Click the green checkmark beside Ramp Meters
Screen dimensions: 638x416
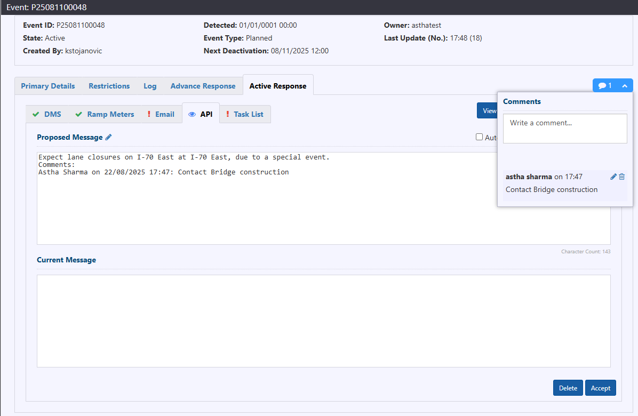pyautogui.click(x=78, y=114)
